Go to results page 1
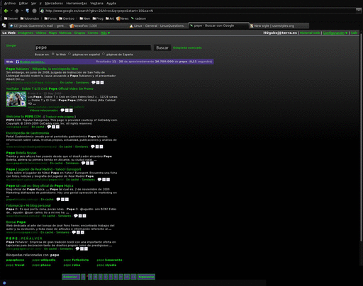 pyautogui.click(x=83, y=277)
